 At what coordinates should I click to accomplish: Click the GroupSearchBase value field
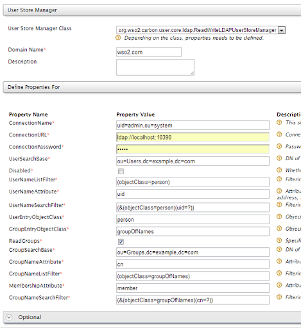point(193,252)
